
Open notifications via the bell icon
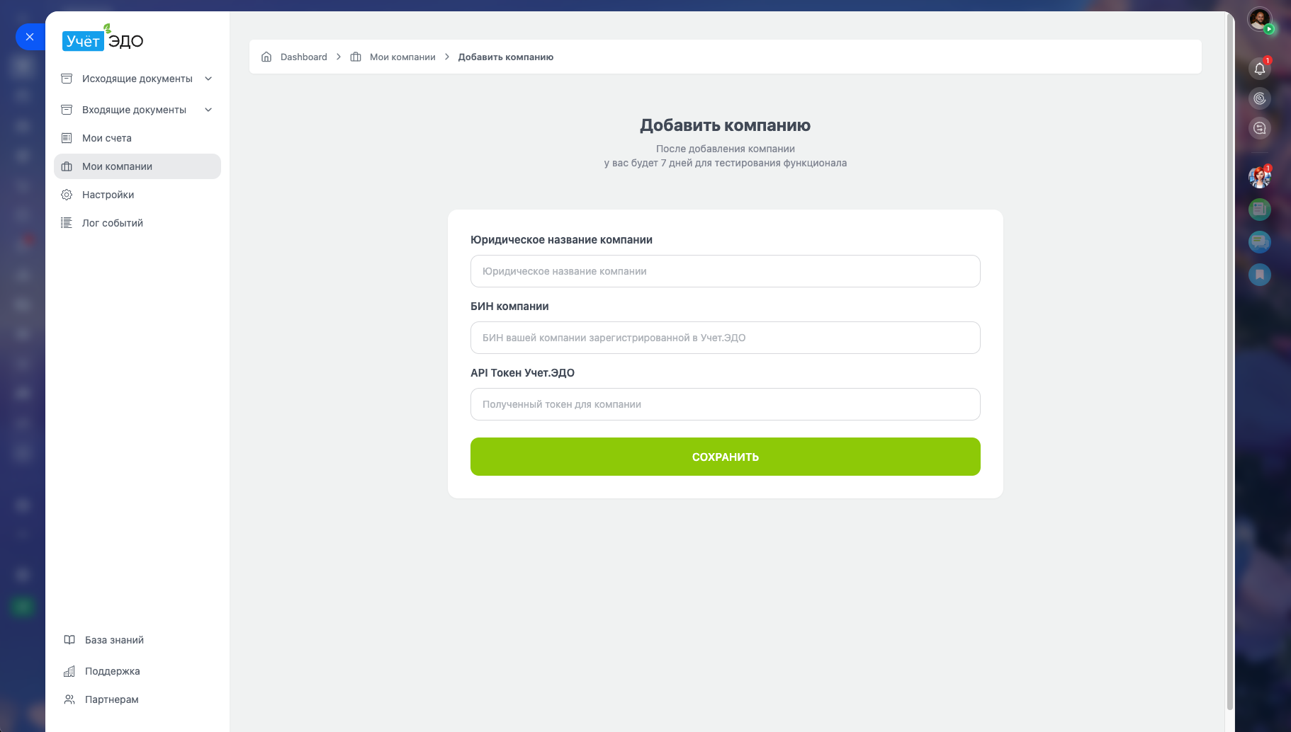click(1260, 69)
